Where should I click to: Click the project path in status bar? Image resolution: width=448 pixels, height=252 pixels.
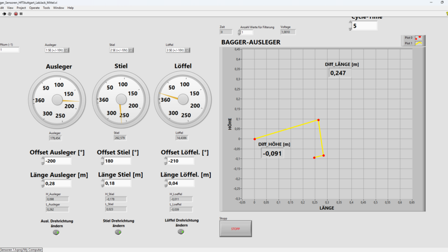[x=21, y=250]
